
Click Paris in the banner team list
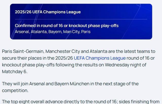click(86, 32)
